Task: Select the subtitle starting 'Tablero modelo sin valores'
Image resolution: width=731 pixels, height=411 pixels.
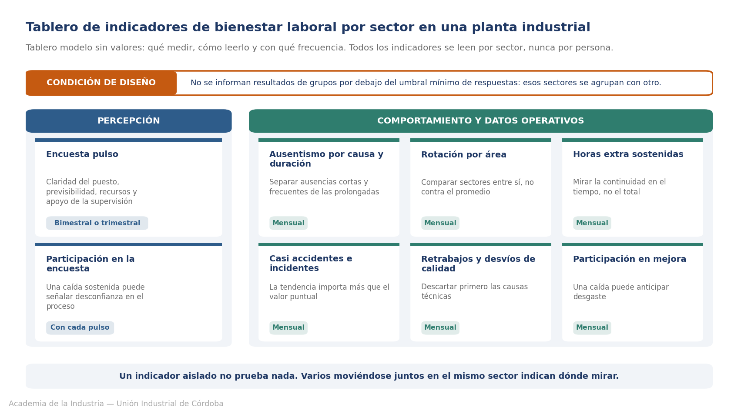Action: (x=319, y=48)
